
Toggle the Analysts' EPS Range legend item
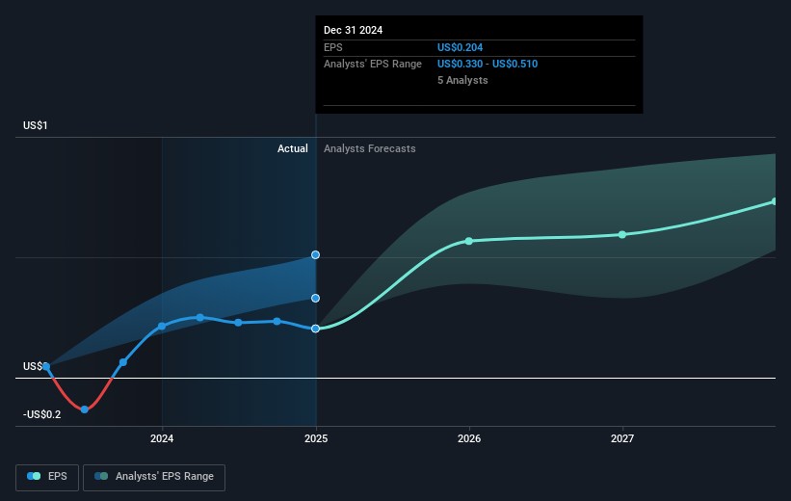click(x=154, y=476)
